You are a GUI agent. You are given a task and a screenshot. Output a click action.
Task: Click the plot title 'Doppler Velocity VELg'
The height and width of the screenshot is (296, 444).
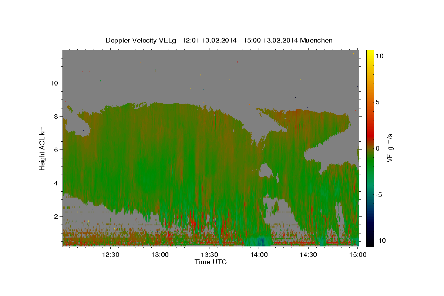point(142,40)
